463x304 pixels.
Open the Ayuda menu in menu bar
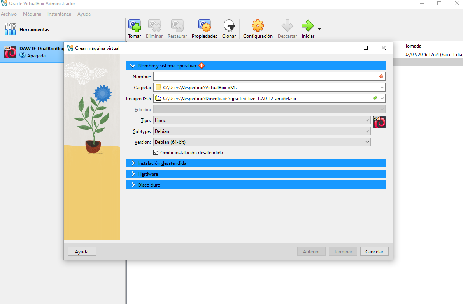(x=84, y=14)
